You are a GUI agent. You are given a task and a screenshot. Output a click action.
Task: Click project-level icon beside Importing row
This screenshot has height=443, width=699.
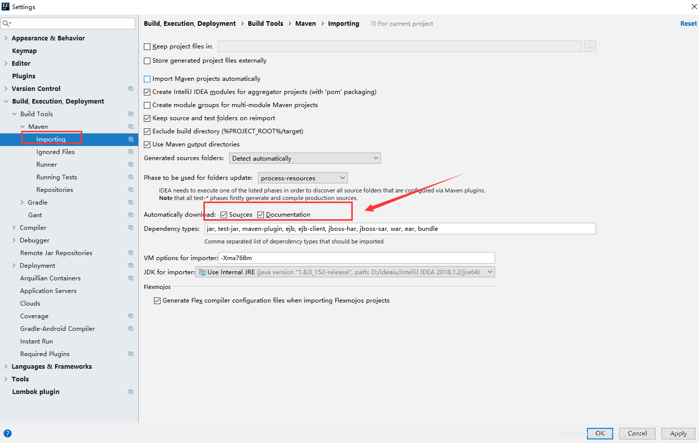coord(131,139)
